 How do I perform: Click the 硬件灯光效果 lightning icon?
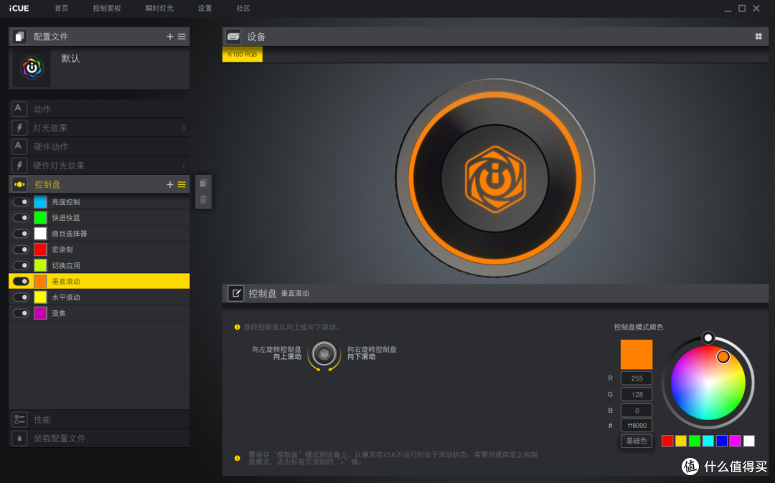point(19,166)
